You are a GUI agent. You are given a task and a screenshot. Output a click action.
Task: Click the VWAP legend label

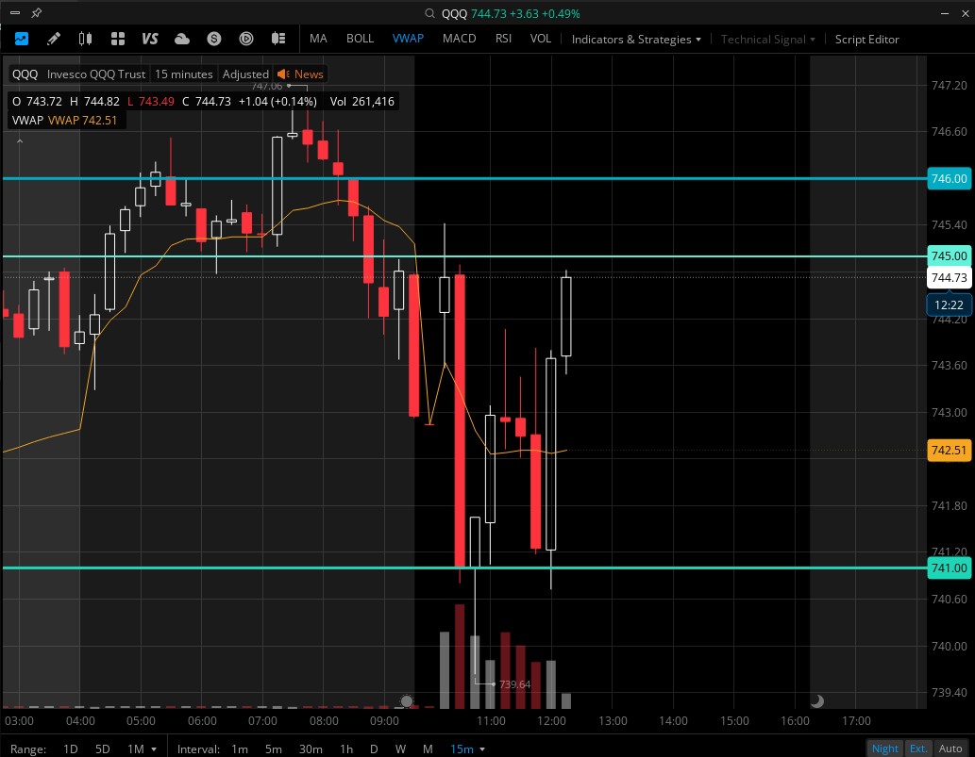point(27,120)
